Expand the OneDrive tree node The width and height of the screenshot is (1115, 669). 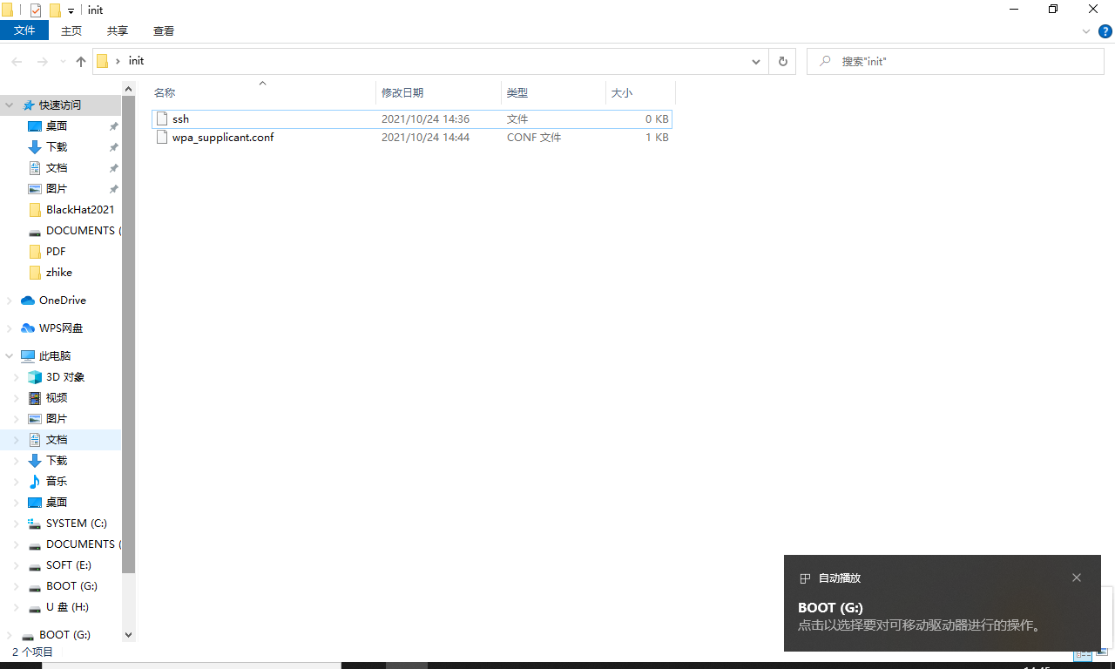(10, 301)
